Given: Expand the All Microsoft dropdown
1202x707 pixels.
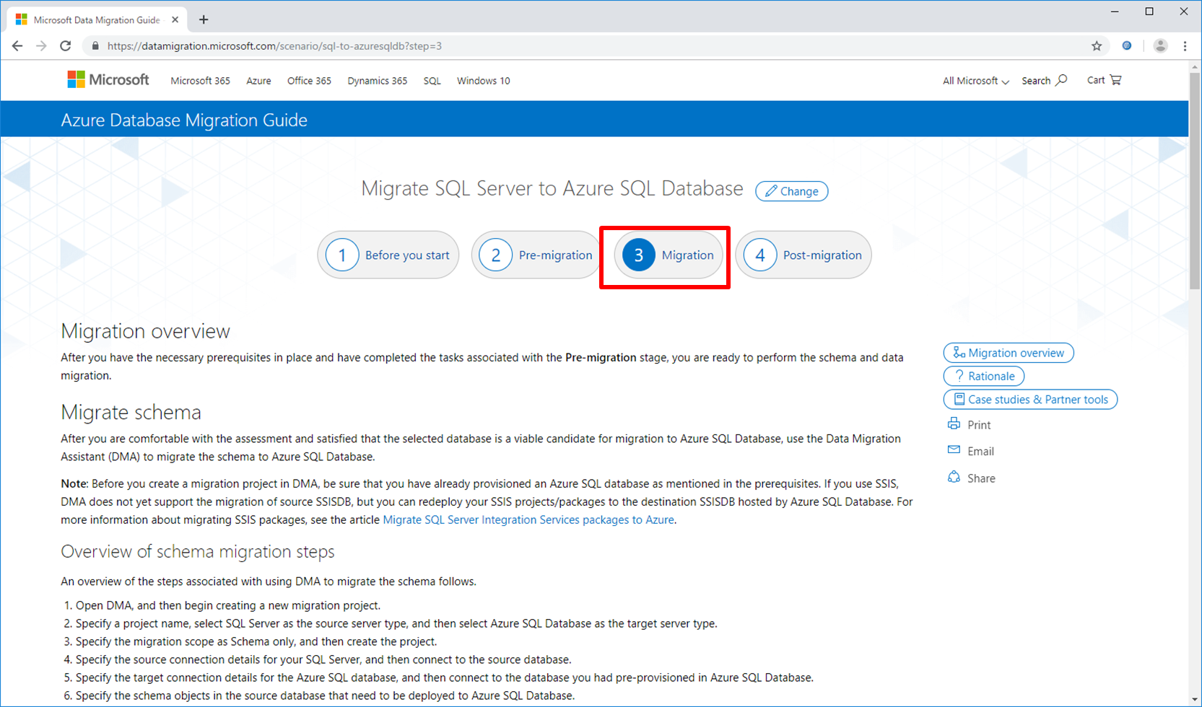Looking at the screenshot, I should (975, 81).
